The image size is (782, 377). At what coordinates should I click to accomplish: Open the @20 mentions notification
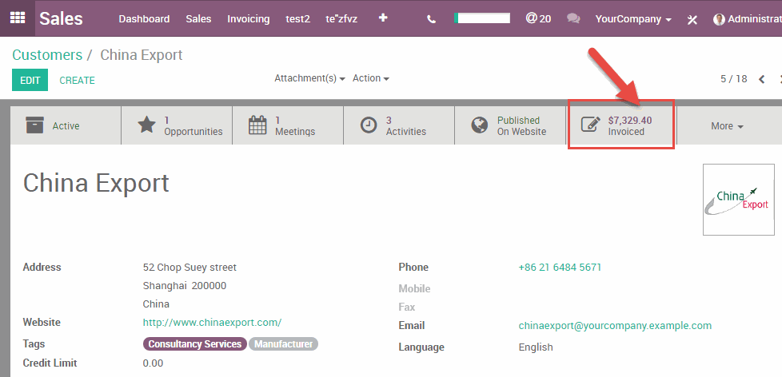click(x=538, y=18)
